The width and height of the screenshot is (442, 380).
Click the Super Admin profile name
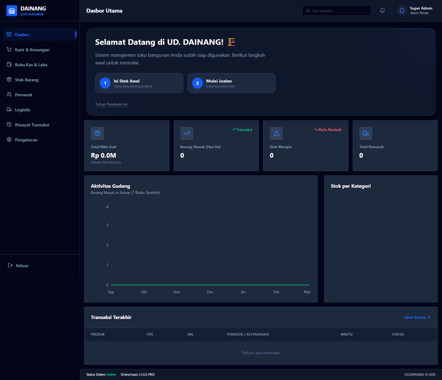coord(421,8)
